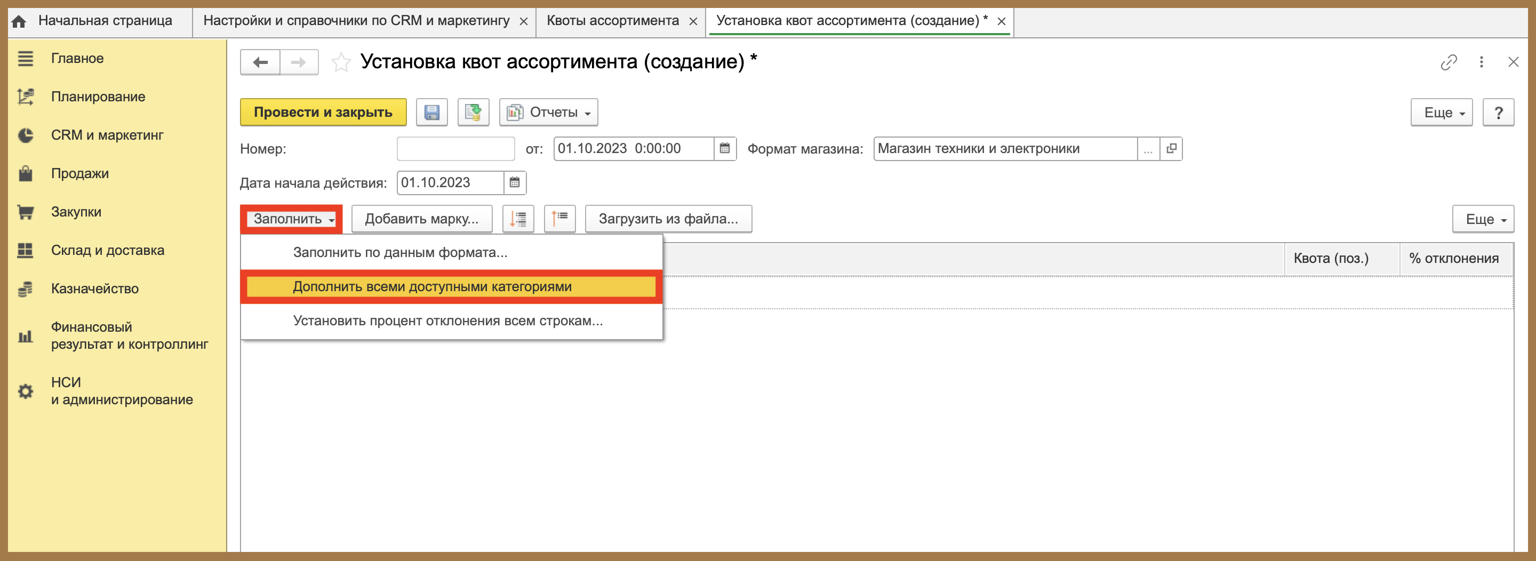Click the home icon on Начальная страница tab
The width and height of the screenshot is (1536, 561).
coord(19,21)
